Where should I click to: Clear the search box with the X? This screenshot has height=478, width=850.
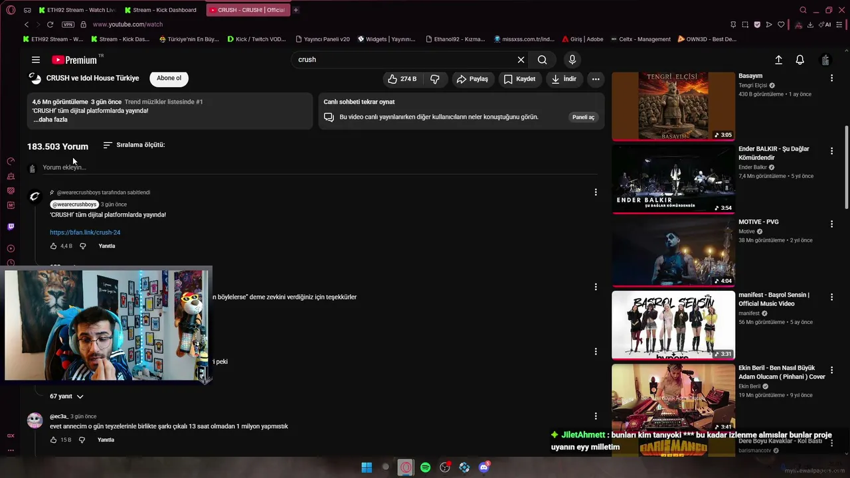[x=521, y=60]
